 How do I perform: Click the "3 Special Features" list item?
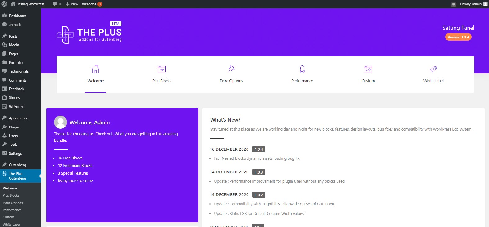click(73, 173)
